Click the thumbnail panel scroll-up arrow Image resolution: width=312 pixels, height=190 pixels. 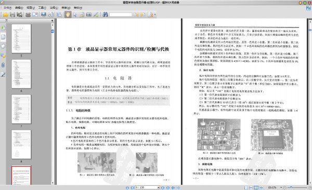click(53, 25)
